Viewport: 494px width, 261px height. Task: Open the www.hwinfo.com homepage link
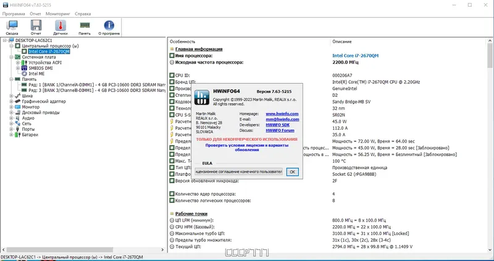(282, 114)
